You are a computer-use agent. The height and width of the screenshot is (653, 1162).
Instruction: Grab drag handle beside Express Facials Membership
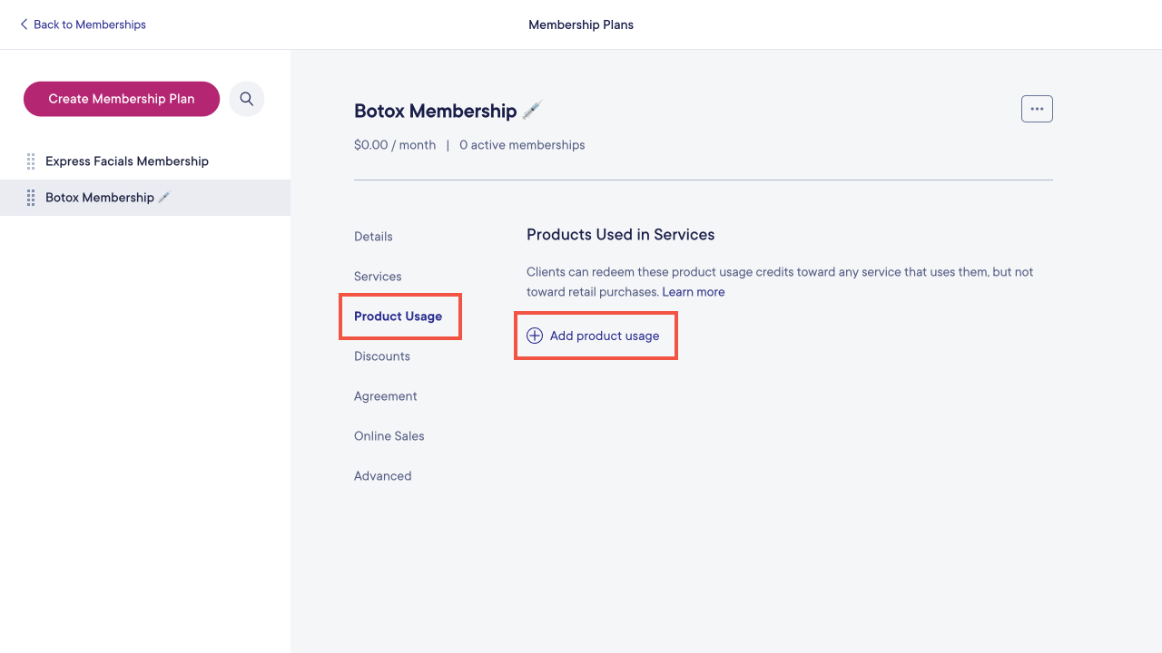point(31,161)
